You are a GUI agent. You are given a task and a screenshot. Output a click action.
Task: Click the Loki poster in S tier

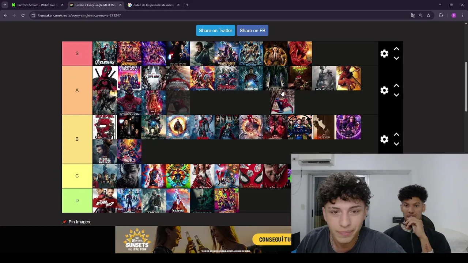275,53
